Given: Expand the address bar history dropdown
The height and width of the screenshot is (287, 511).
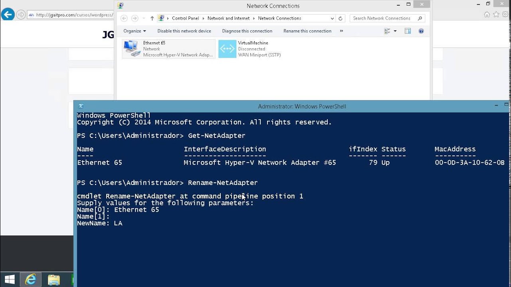Looking at the screenshot, I should pyautogui.click(x=332, y=18).
